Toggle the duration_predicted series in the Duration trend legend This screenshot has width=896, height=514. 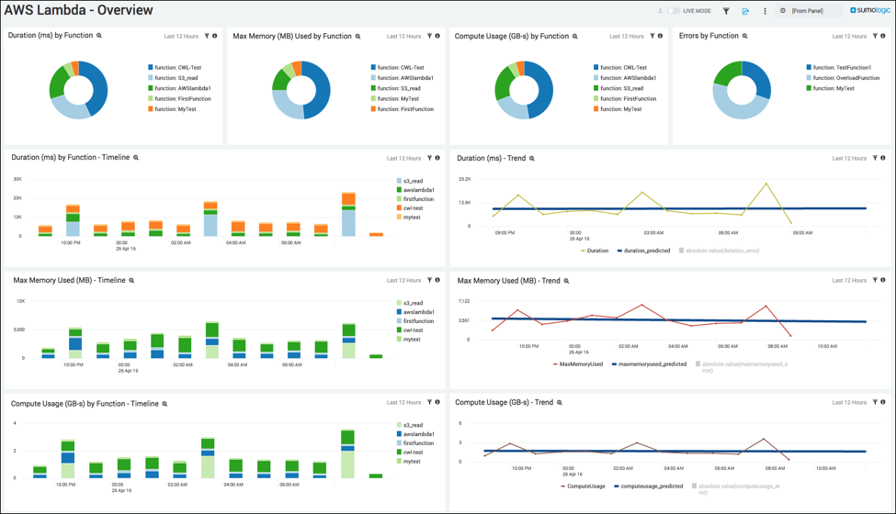(643, 251)
